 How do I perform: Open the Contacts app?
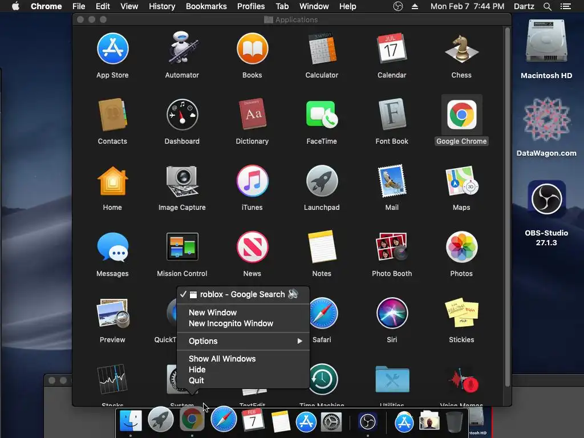[112, 115]
